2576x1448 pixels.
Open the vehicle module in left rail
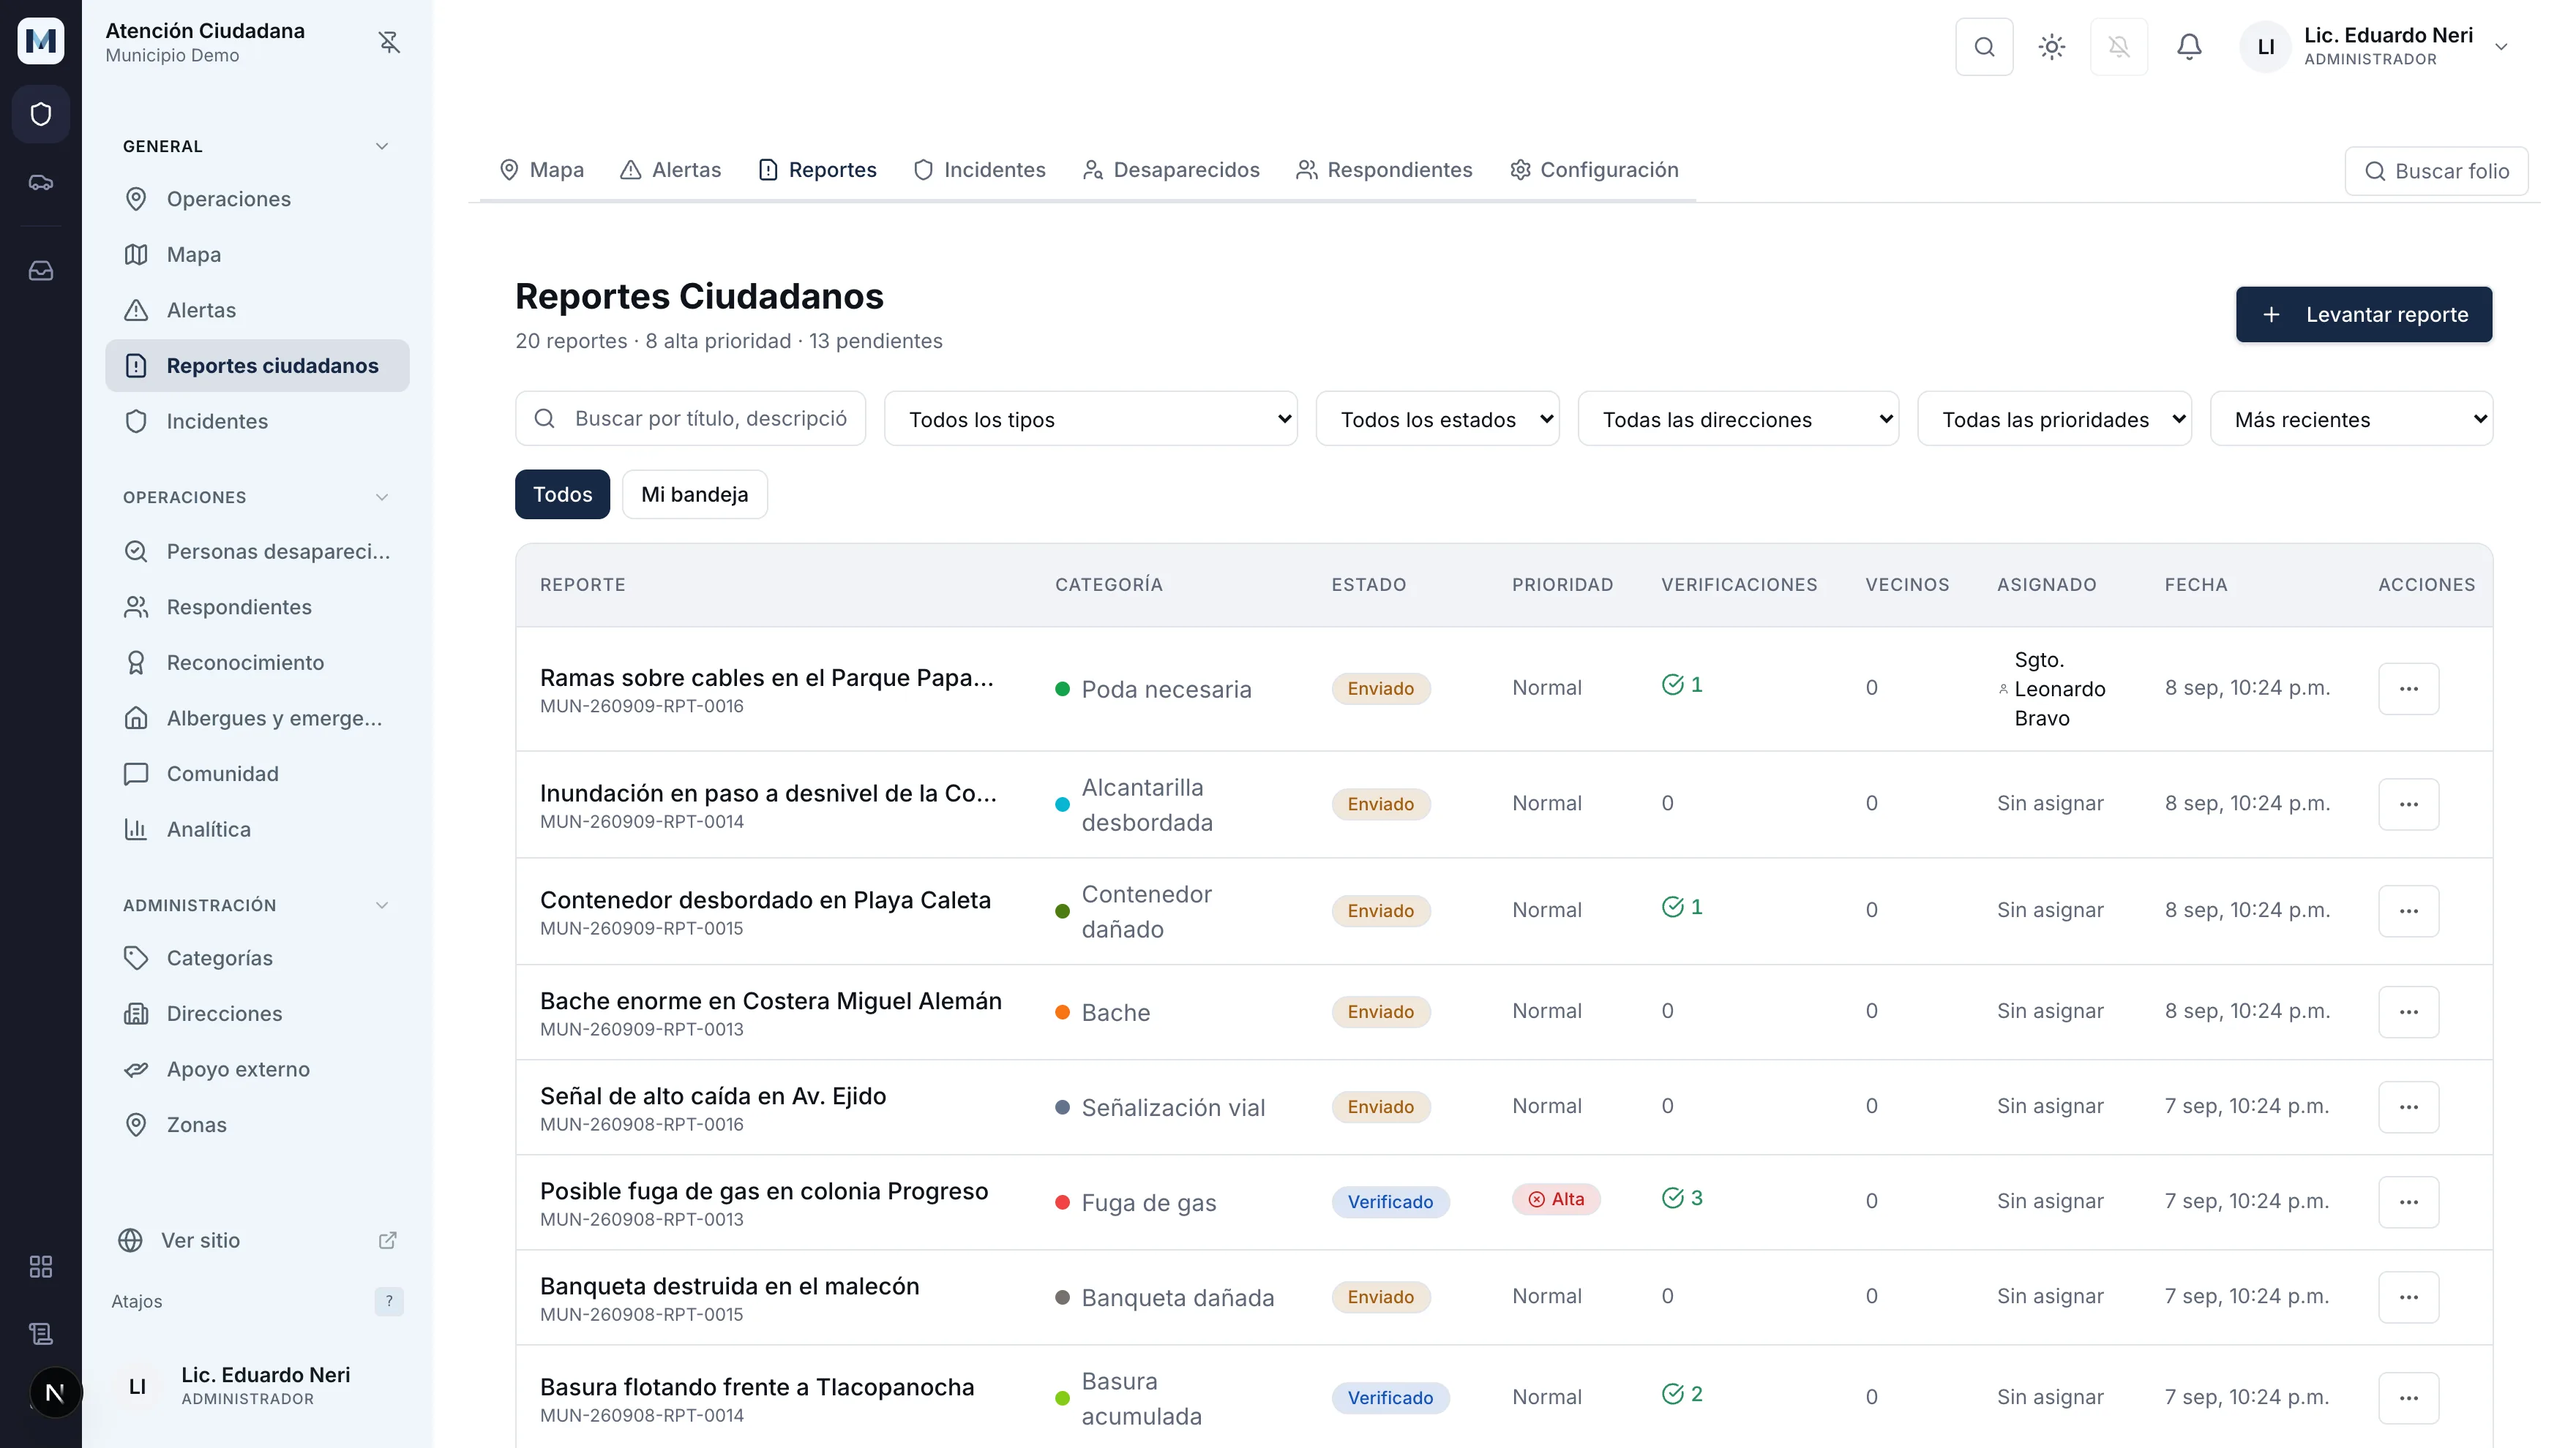click(41, 183)
